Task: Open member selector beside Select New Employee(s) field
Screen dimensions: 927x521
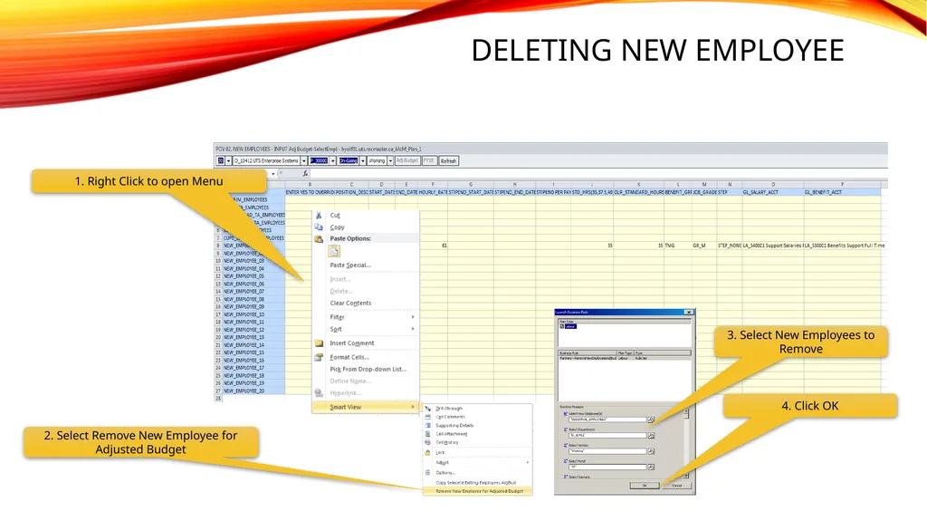Action: pyautogui.click(x=651, y=420)
